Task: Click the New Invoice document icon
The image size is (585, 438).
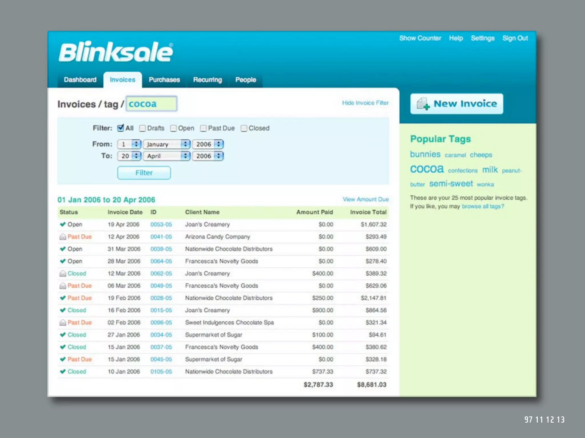Action: [x=422, y=104]
